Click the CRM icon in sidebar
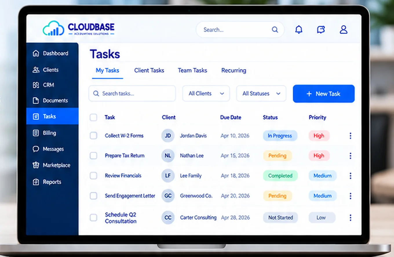Image resolution: width=394 pixels, height=257 pixels. tap(36, 85)
